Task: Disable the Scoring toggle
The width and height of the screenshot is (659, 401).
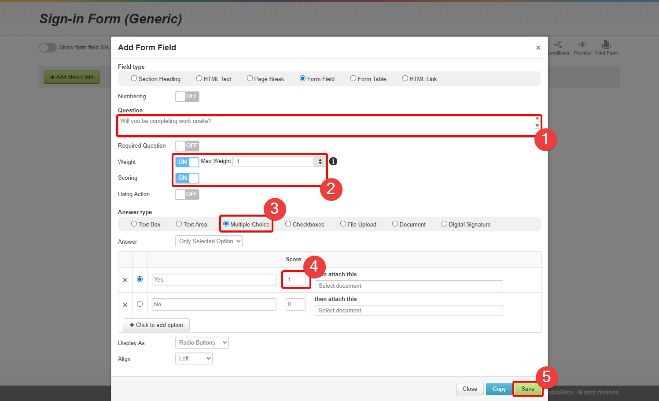Action: click(x=187, y=178)
